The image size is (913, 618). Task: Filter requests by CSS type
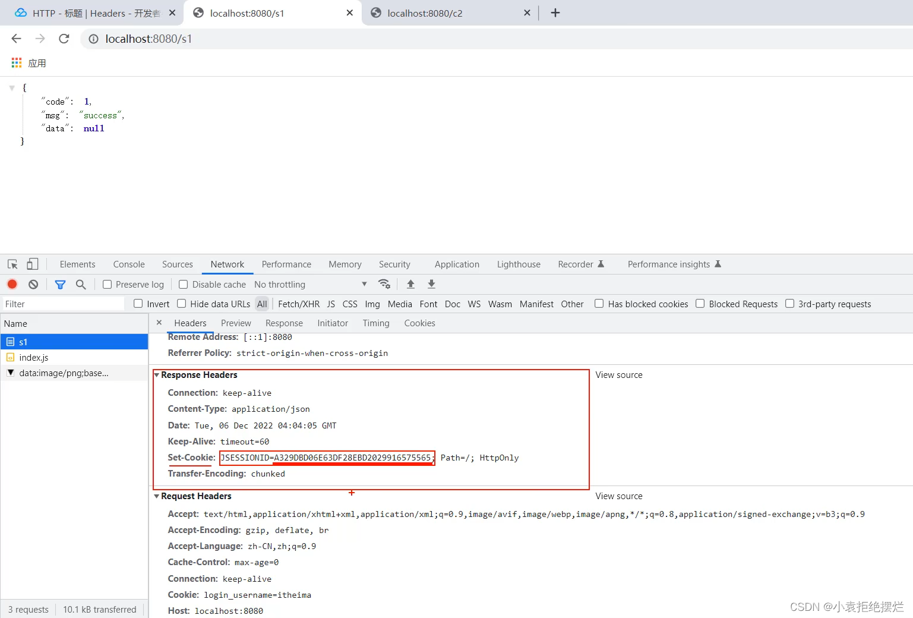click(350, 304)
